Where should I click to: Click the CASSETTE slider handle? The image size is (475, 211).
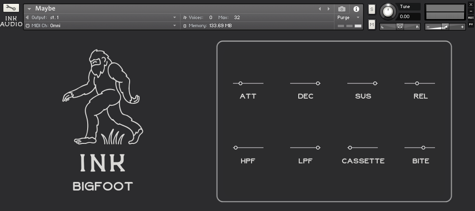pos(350,148)
